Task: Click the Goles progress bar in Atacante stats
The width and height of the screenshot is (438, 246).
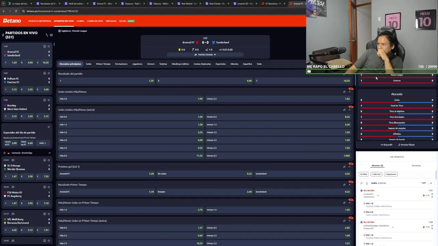Action: (397, 102)
